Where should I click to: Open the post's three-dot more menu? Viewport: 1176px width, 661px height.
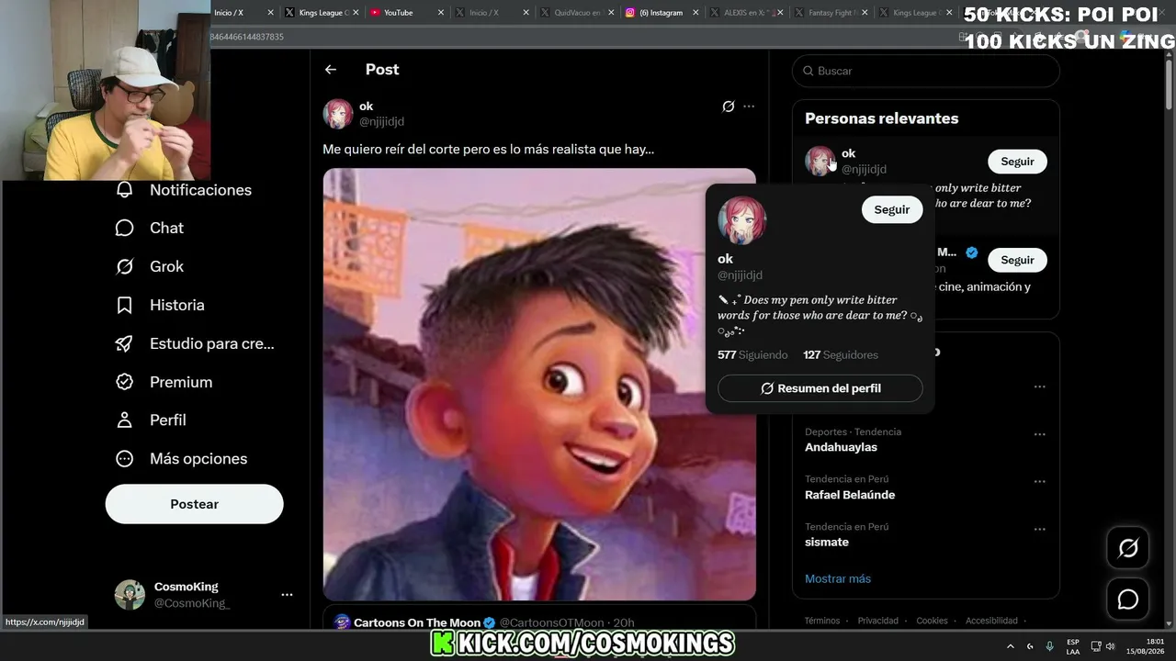tap(749, 106)
